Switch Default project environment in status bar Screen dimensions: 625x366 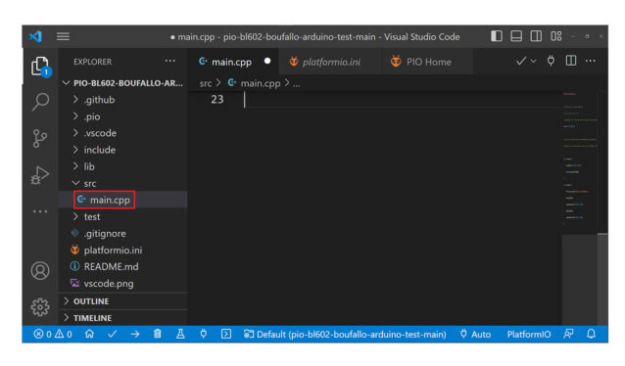click(x=345, y=335)
